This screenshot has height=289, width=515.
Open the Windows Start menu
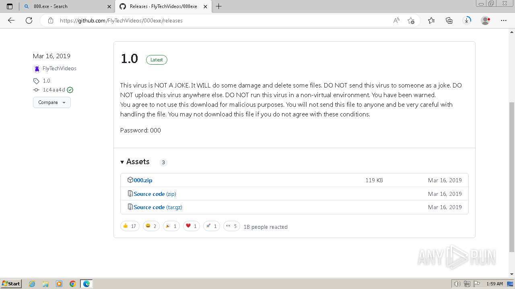11,283
